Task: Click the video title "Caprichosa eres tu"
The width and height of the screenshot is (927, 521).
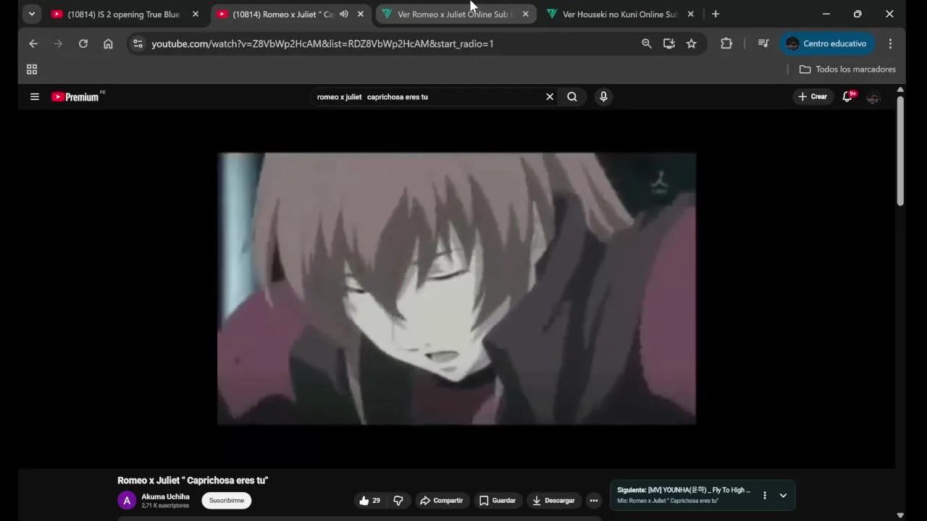Action: point(193,480)
